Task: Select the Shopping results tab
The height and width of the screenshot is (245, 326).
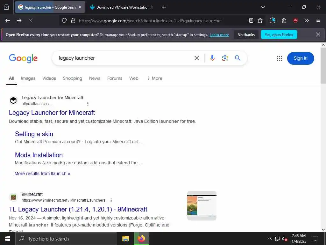Action: coord(73,78)
